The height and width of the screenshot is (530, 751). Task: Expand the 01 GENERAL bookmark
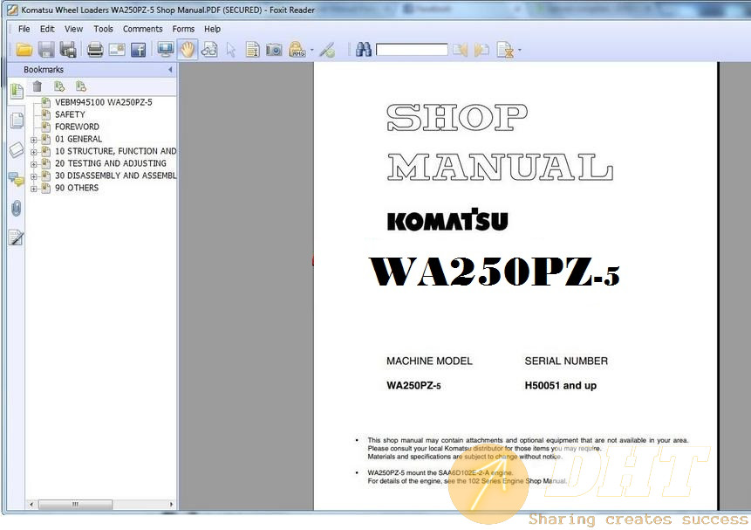click(x=33, y=140)
